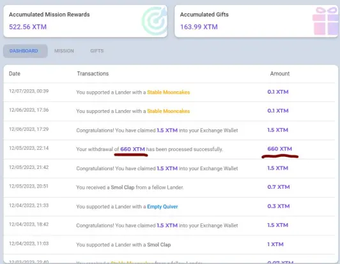
Task: Click 522.56 XTM rewards total
Action: tap(27, 27)
